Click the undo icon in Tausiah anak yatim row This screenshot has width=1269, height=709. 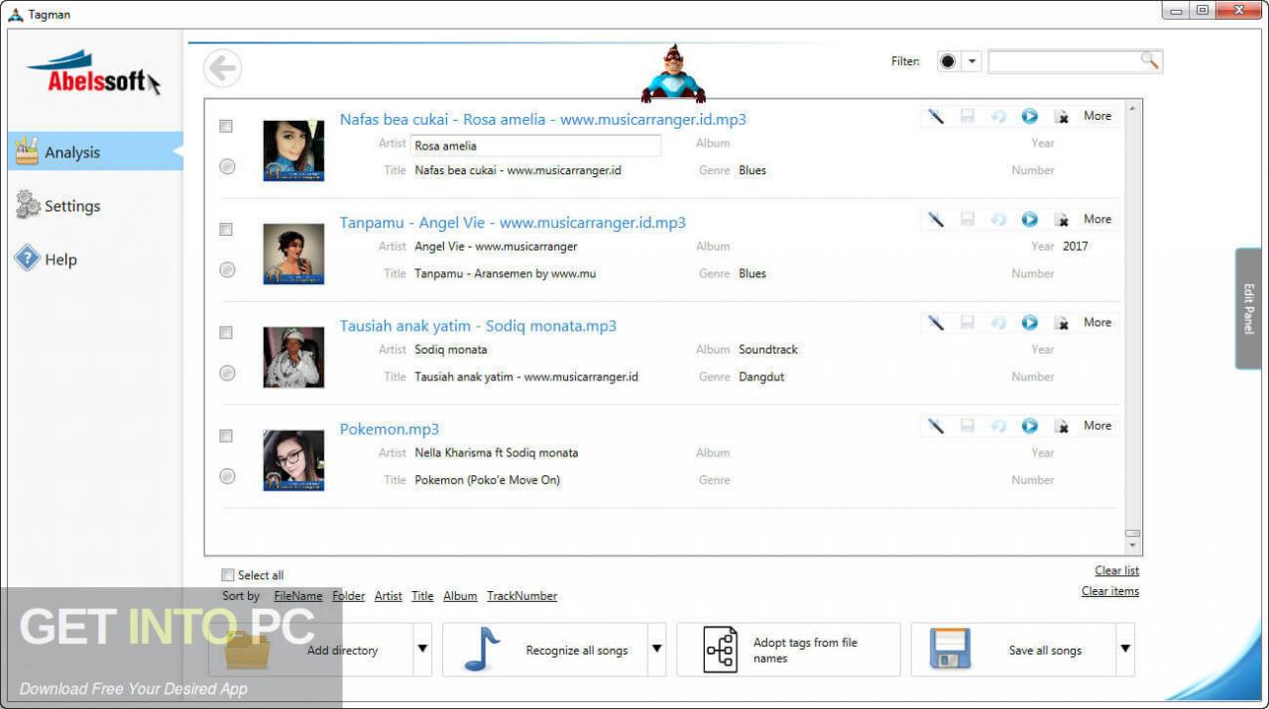coord(998,323)
